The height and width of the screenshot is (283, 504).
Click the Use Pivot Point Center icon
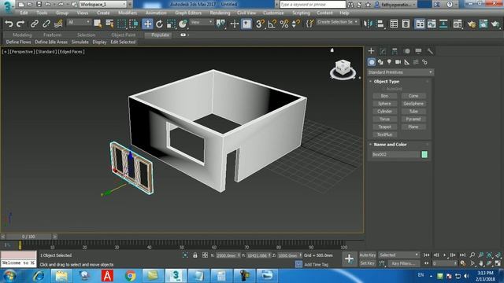click(x=220, y=24)
